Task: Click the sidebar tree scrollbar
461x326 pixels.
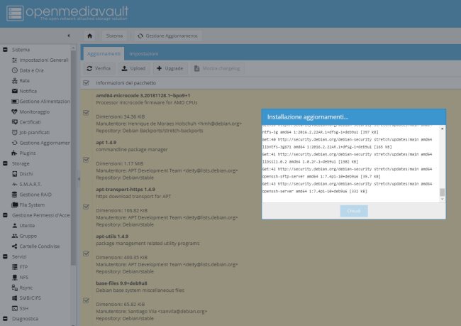Action: point(73,158)
